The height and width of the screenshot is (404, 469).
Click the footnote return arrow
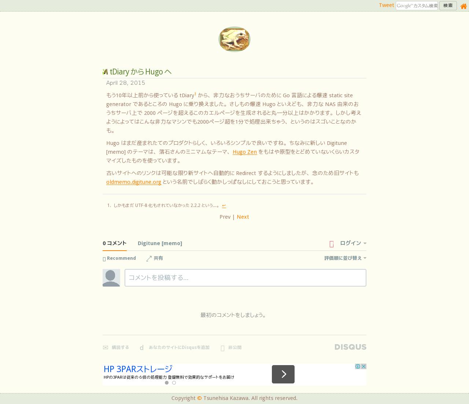click(x=224, y=205)
